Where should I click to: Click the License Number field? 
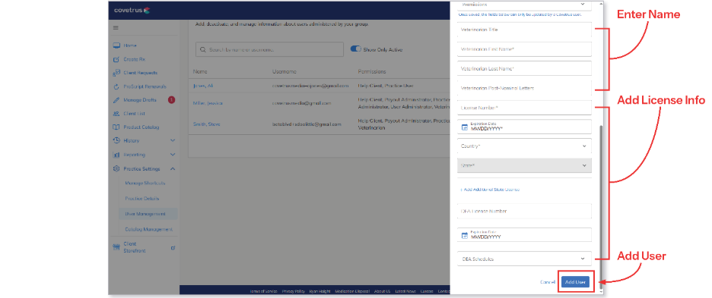524,108
